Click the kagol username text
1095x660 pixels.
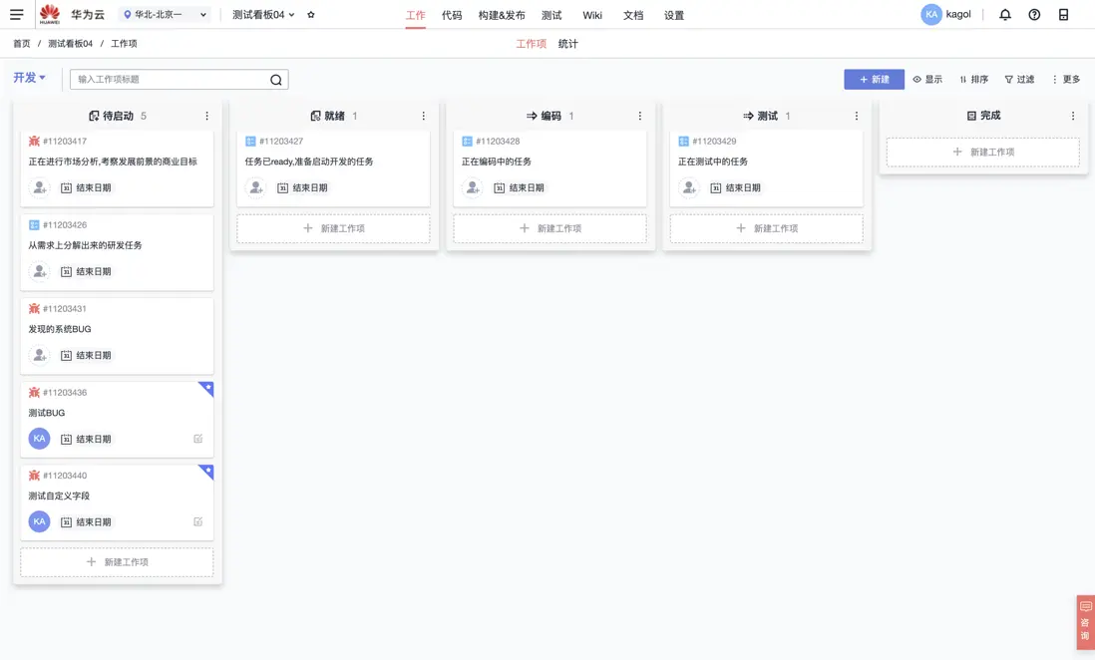tap(958, 14)
